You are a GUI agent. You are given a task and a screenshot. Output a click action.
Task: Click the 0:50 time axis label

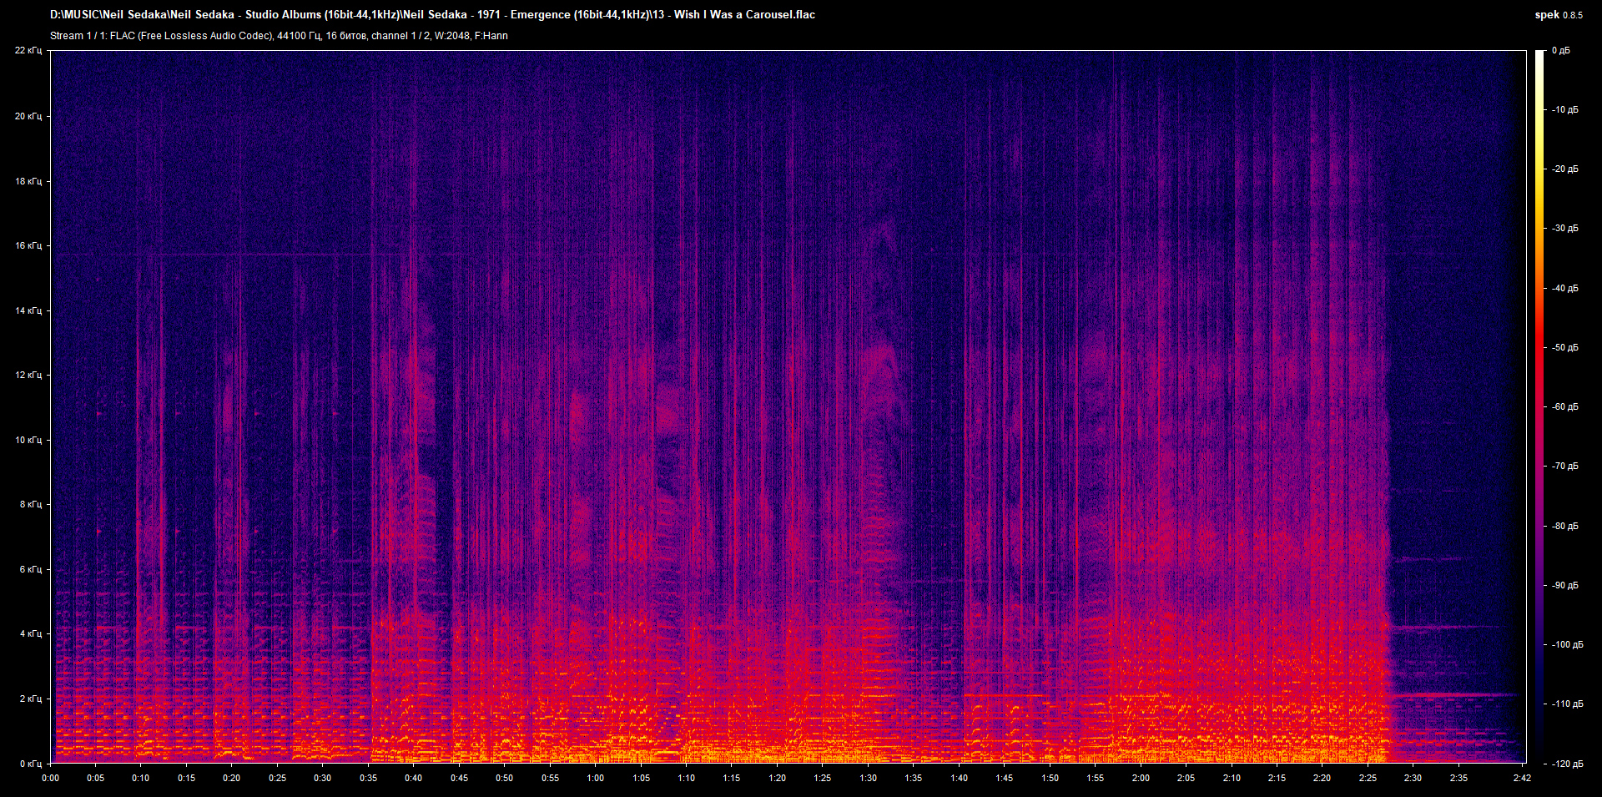click(x=505, y=779)
